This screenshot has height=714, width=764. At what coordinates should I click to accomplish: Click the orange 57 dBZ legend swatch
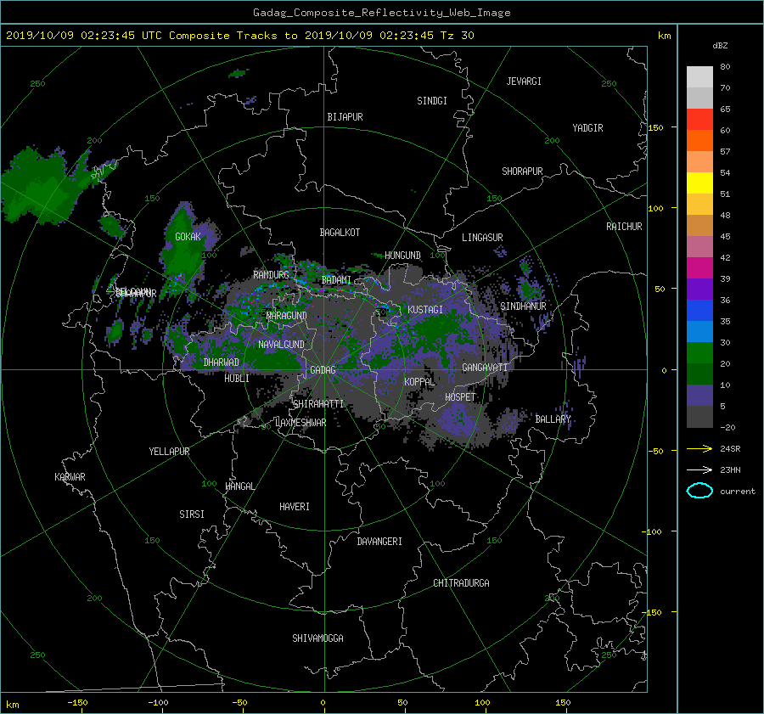[x=699, y=141]
